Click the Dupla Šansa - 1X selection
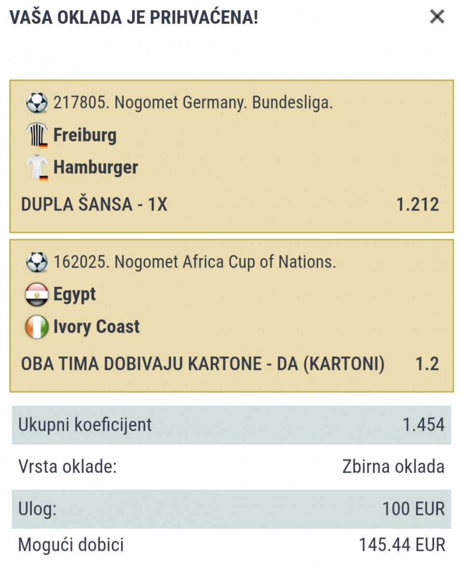This screenshot has width=462, height=573. click(94, 205)
